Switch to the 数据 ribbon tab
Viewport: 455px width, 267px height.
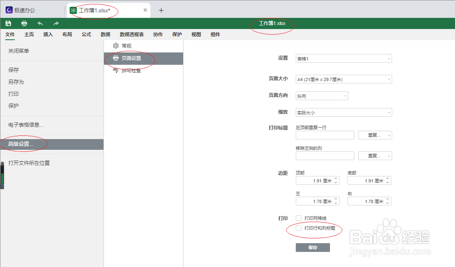coord(105,34)
